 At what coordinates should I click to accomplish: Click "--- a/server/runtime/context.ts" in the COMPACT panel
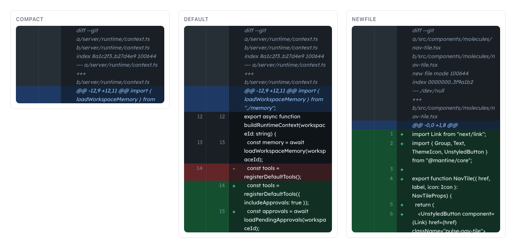coord(117,65)
